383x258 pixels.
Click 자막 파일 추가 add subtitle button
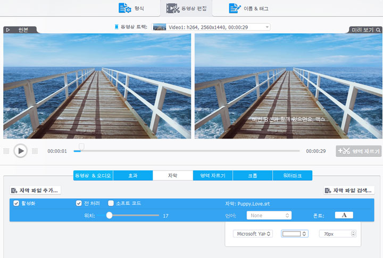(36, 191)
